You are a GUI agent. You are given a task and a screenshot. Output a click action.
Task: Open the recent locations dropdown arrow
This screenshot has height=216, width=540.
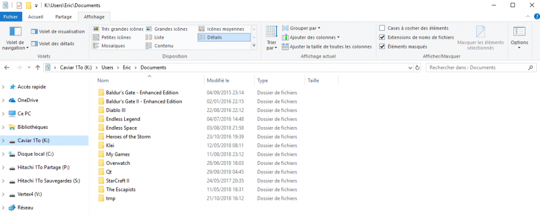click(29, 68)
